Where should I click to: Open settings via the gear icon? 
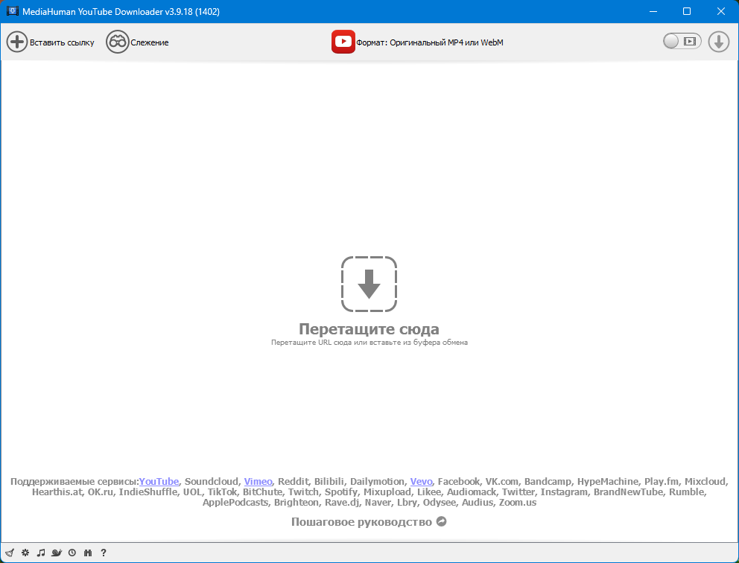[25, 553]
